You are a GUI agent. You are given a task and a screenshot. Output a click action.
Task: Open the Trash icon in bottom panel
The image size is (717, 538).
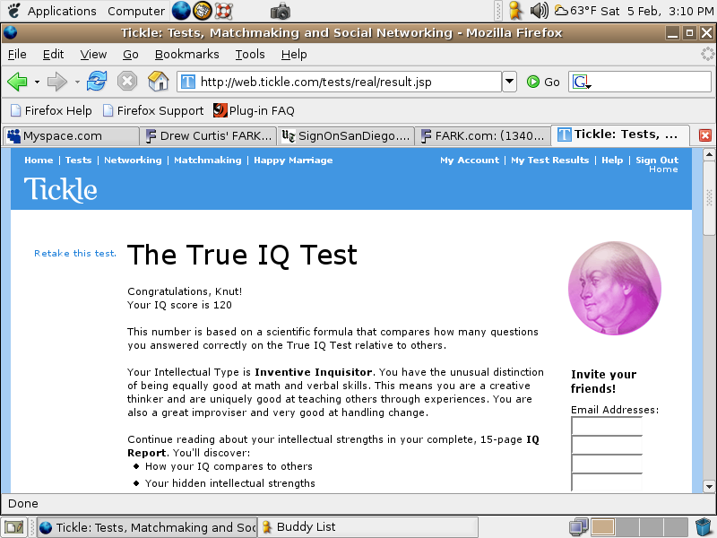coord(704,527)
